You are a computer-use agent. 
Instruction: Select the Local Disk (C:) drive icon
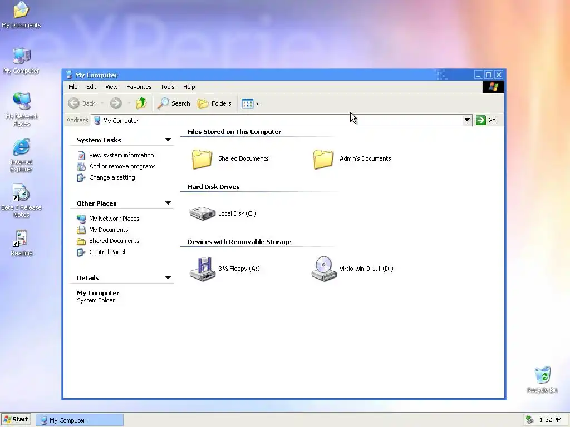203,213
